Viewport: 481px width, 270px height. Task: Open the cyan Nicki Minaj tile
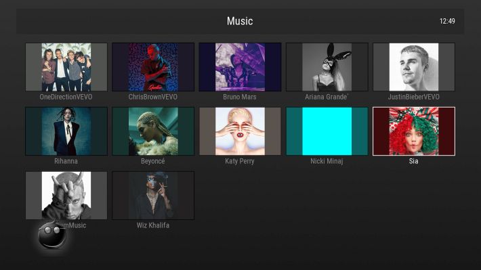(x=327, y=131)
